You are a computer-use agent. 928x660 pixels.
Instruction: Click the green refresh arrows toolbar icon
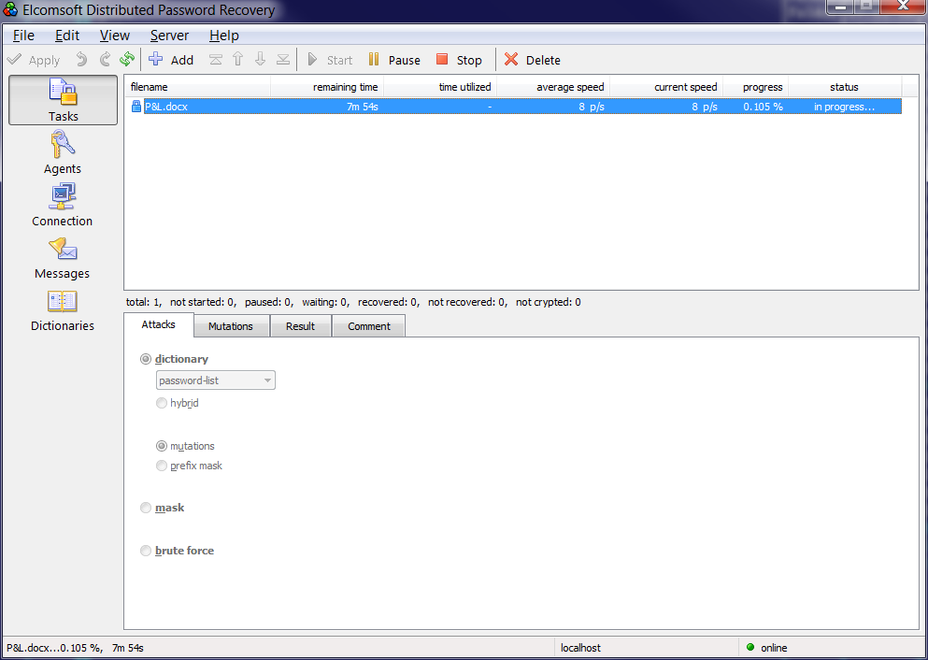click(x=127, y=59)
